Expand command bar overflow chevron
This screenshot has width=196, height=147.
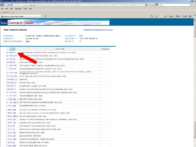[x=195, y=16]
